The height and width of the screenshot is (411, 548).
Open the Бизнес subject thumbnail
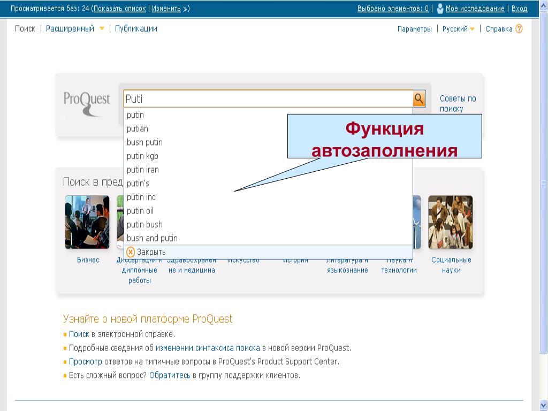coord(87,222)
